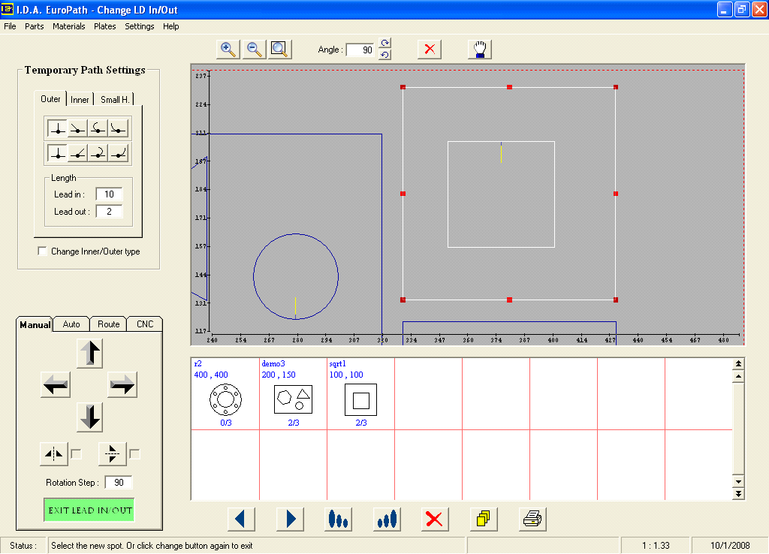Select the hand pan tool
This screenshot has width=769, height=554.
coord(480,49)
